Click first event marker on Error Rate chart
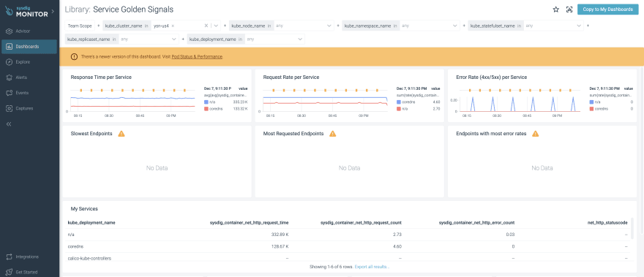The image size is (644, 277). tap(469, 90)
